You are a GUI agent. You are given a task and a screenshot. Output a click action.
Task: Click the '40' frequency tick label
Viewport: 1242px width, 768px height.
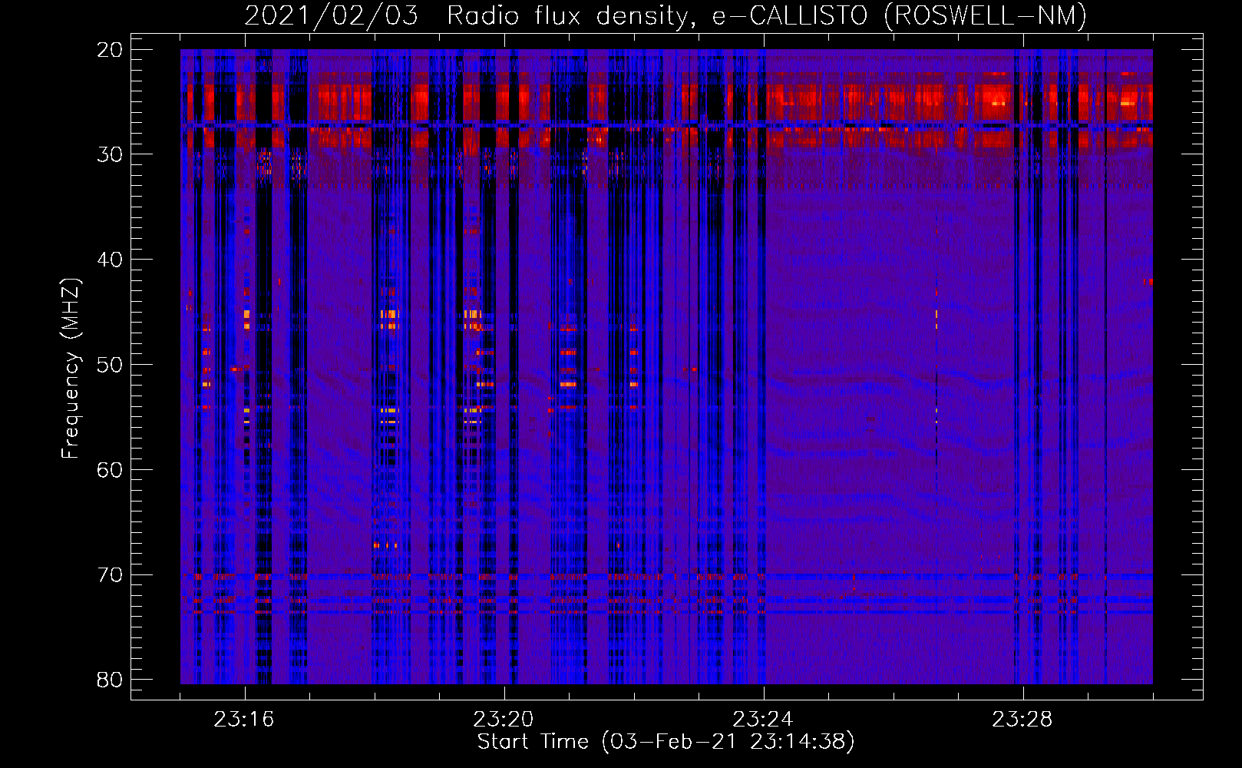[x=110, y=260]
